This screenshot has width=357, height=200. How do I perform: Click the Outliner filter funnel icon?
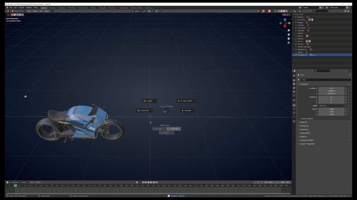point(345,11)
